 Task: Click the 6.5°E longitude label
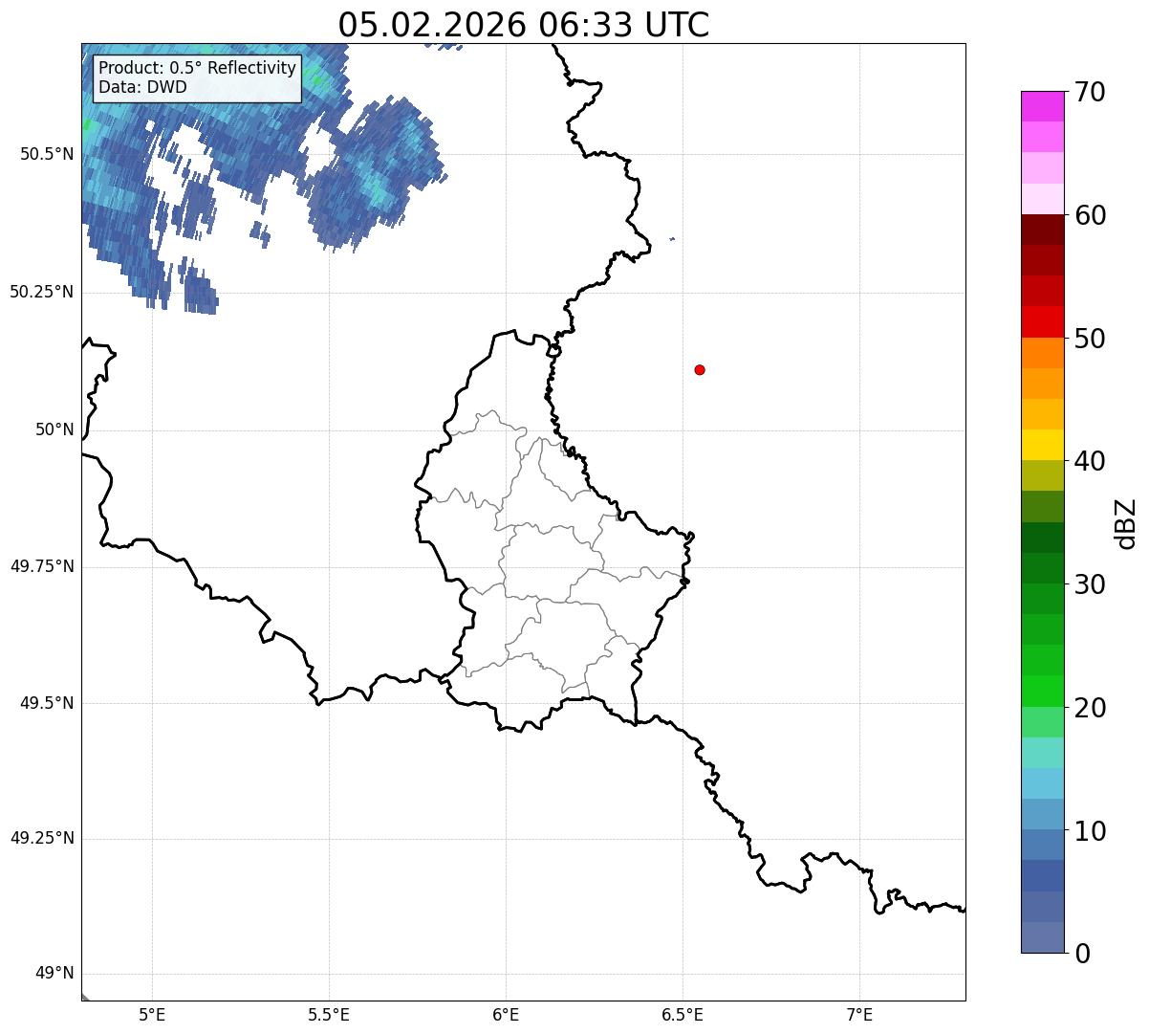(683, 1015)
